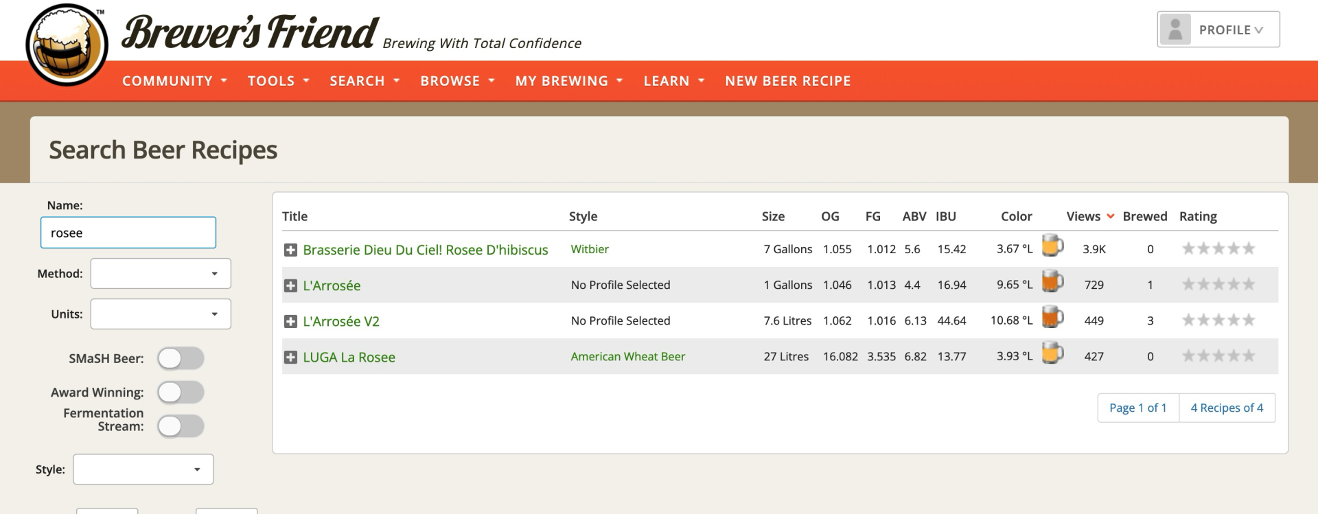Screen dimensions: 1318x514
Task: Open the My Brewing menu
Action: (568, 81)
